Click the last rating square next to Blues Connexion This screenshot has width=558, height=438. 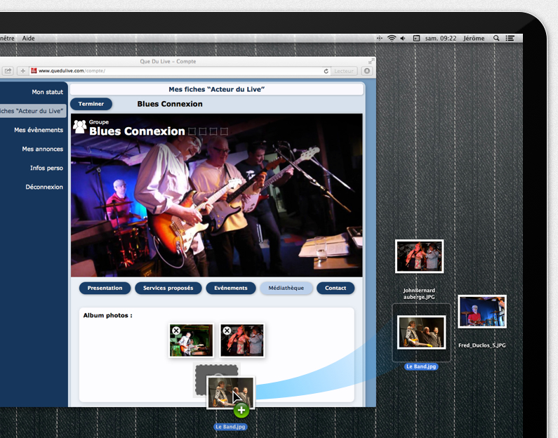pos(224,131)
